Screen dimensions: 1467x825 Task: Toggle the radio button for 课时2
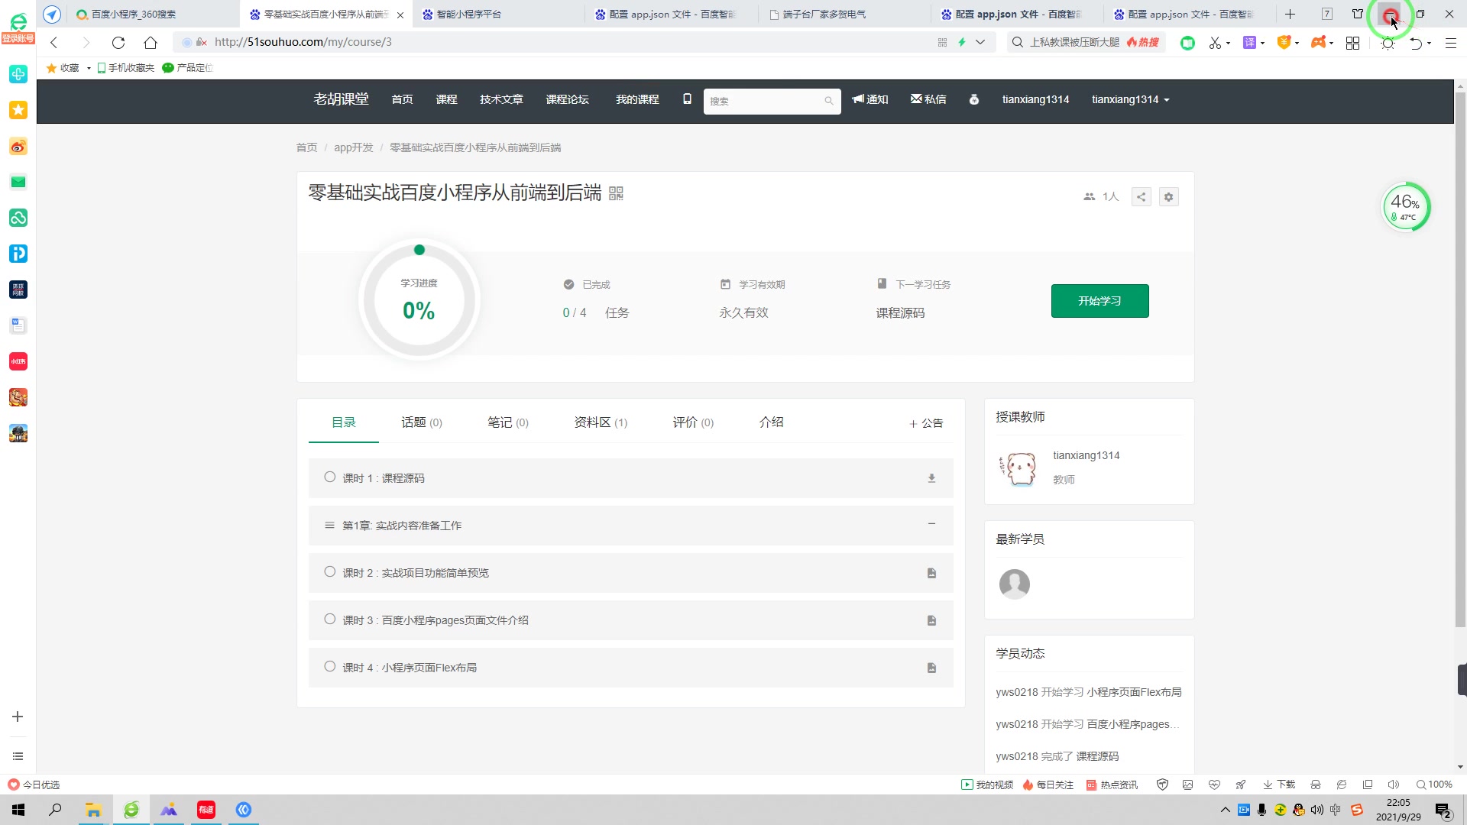coord(329,572)
